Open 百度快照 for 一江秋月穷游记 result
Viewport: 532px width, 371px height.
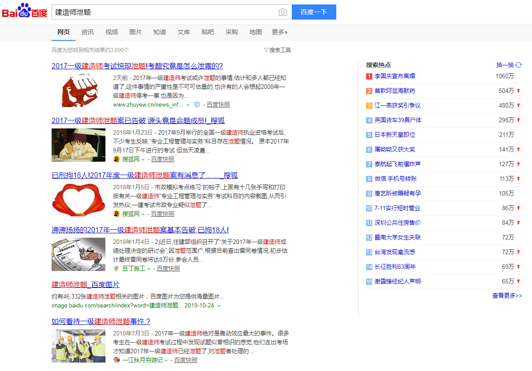tap(185, 360)
